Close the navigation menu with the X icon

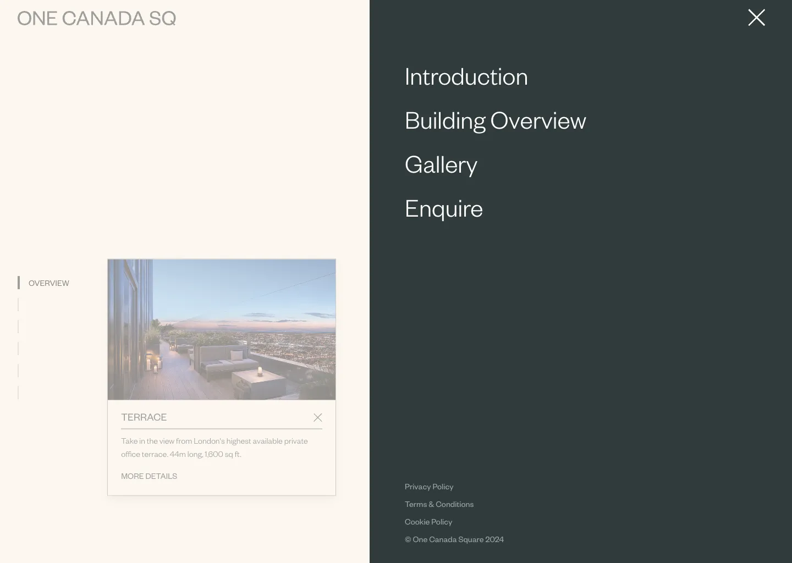[756, 18]
